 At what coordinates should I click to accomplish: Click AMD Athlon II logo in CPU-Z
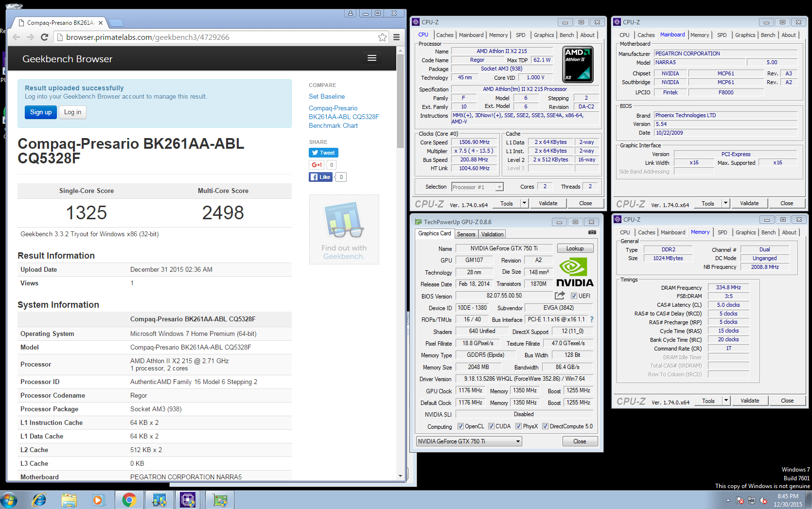coord(578,64)
